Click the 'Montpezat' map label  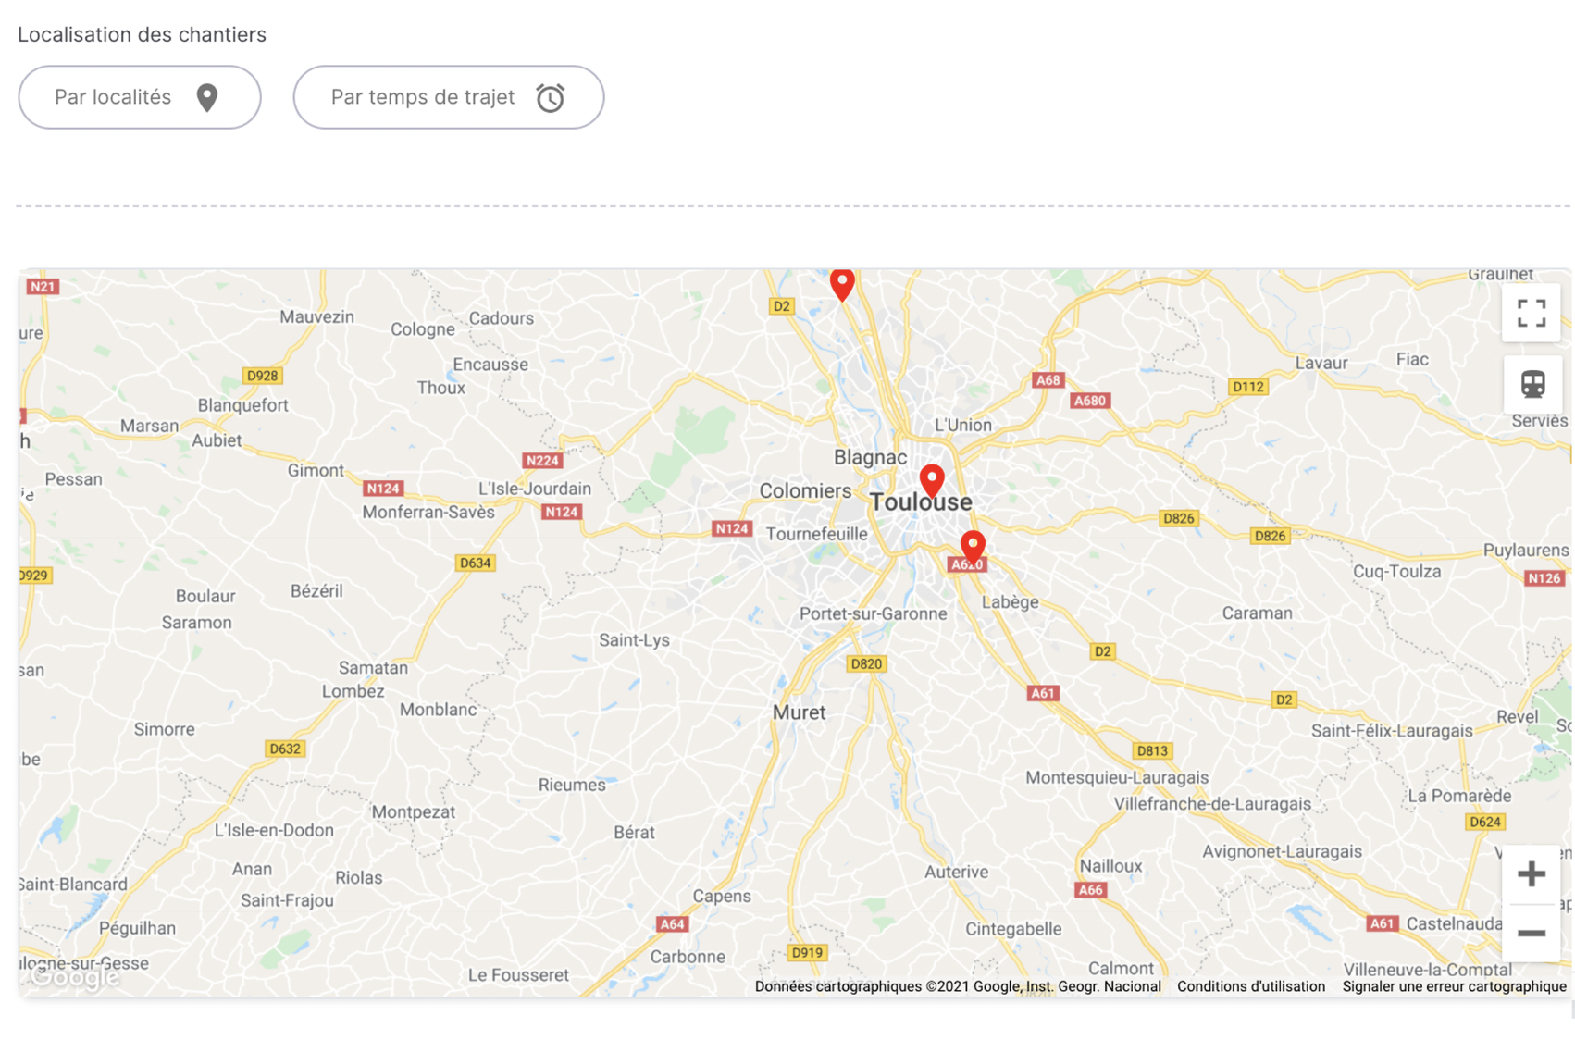coord(413,812)
